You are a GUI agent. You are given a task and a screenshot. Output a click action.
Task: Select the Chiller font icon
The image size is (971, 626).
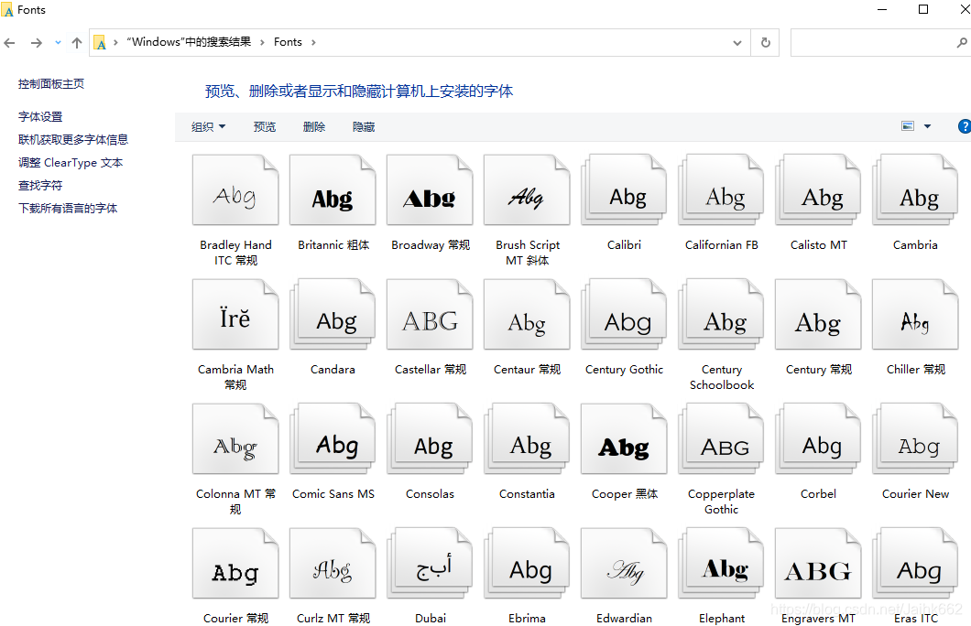point(915,315)
